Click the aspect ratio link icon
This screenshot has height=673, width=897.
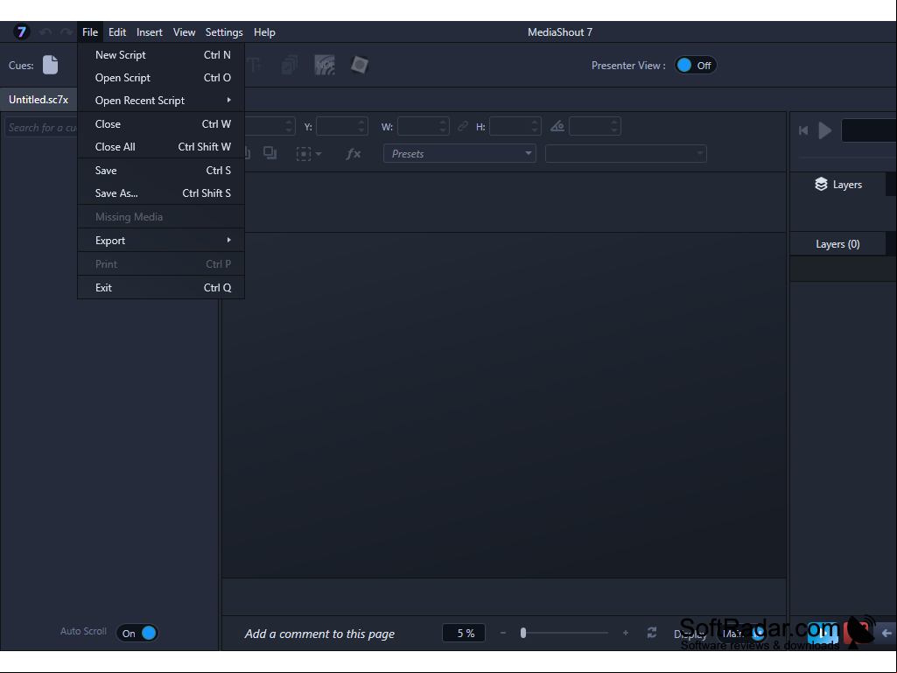[x=463, y=127]
